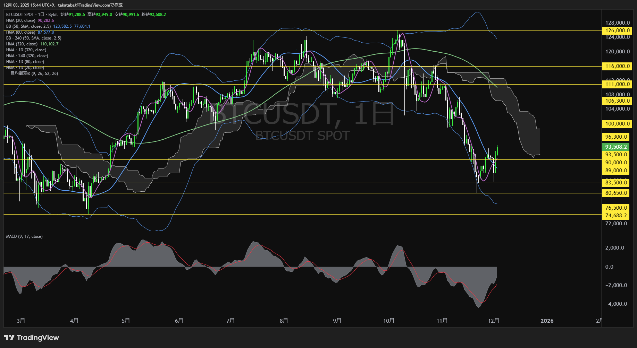Click the TradingView logo icon

pyautogui.click(x=9, y=338)
